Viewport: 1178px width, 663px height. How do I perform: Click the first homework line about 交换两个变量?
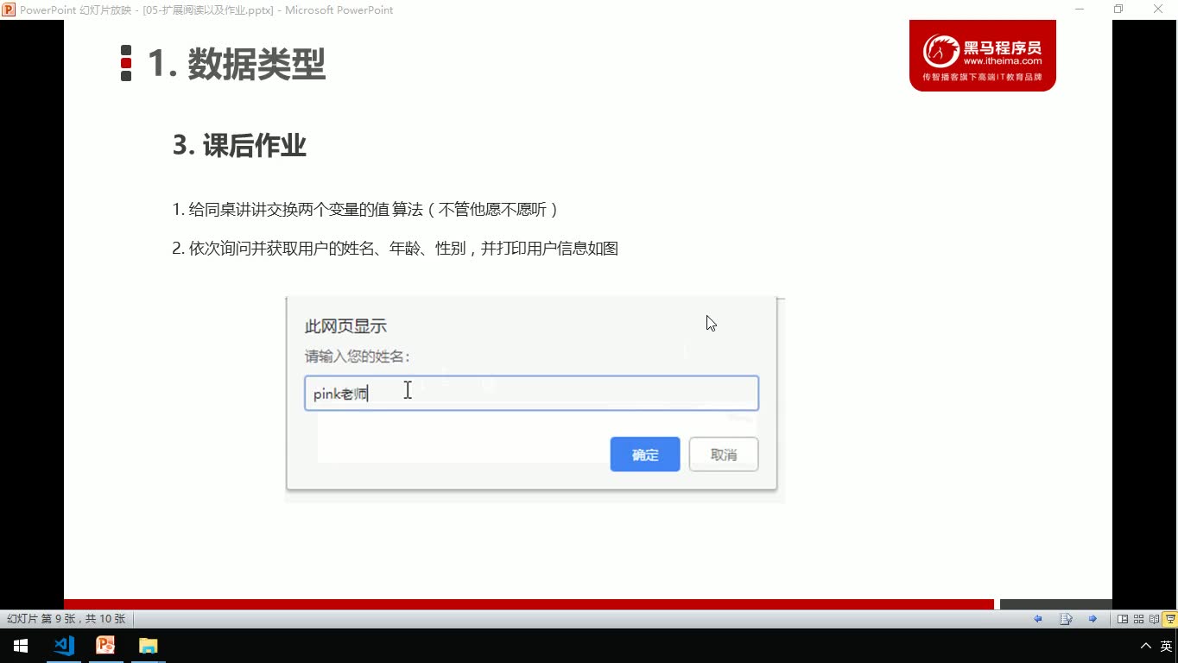(x=366, y=209)
